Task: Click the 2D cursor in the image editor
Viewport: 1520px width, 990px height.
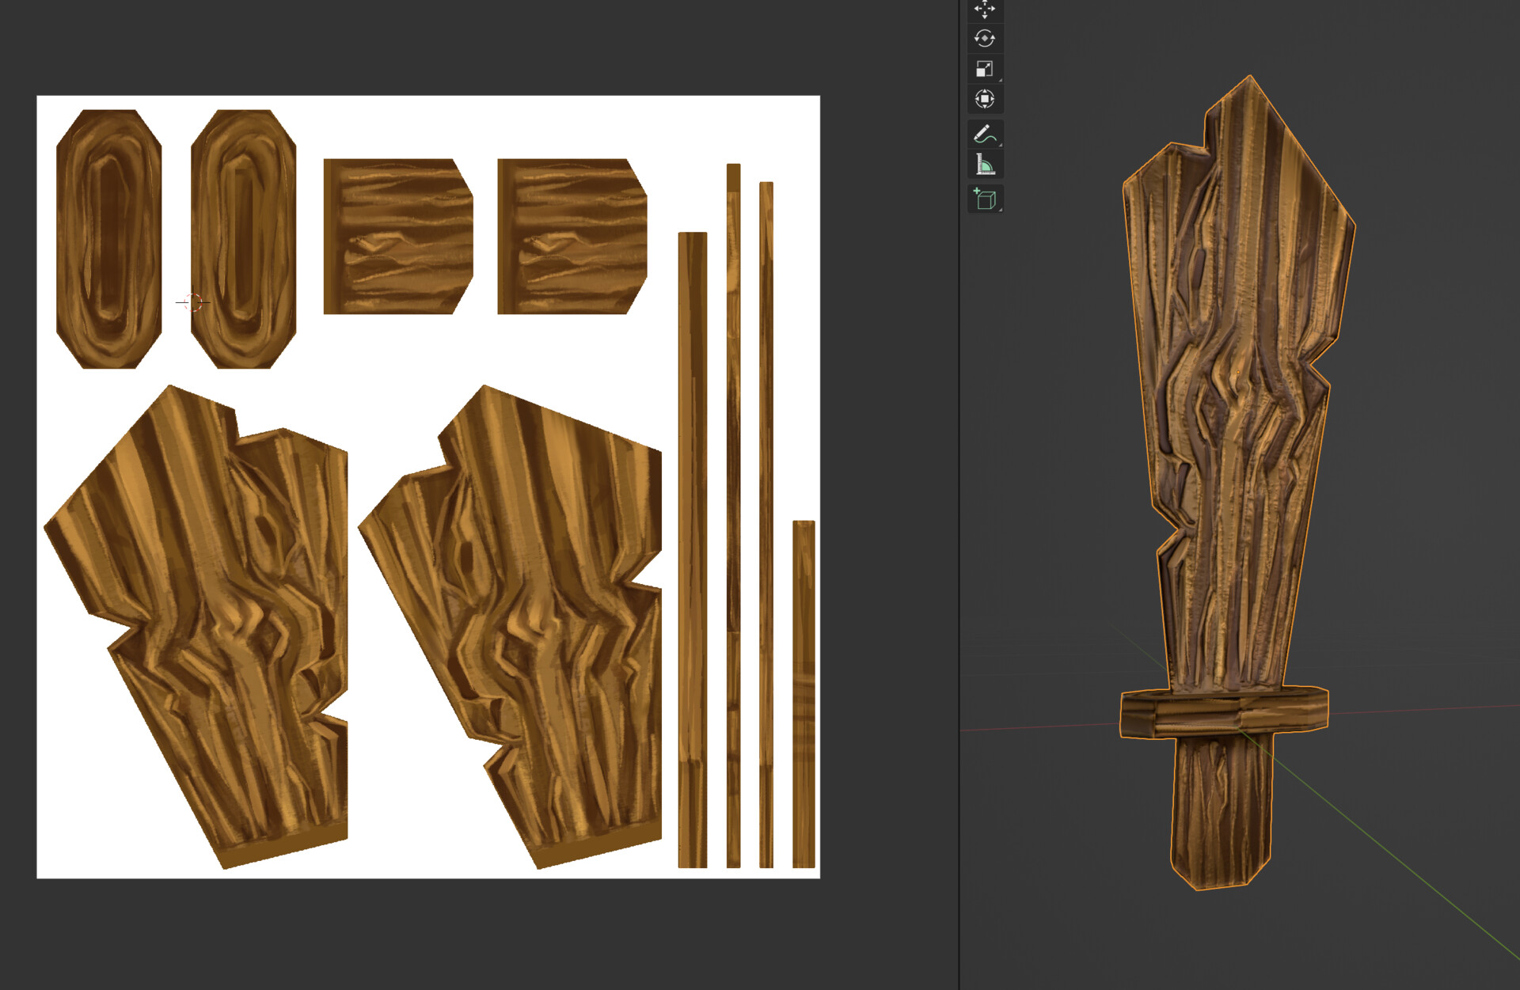Action: pyautogui.click(x=192, y=301)
